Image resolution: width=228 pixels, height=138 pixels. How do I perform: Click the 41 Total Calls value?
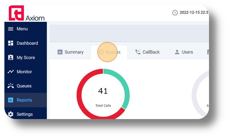[x=103, y=91]
